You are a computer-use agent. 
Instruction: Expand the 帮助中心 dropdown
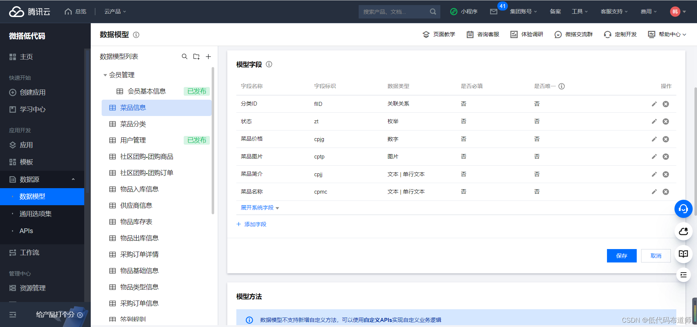[x=667, y=34]
